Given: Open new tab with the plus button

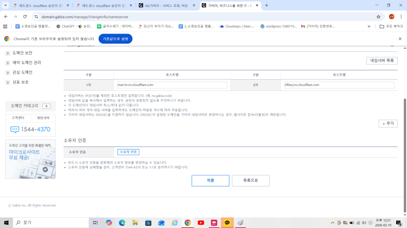Looking at the screenshot, I should 267,6.
